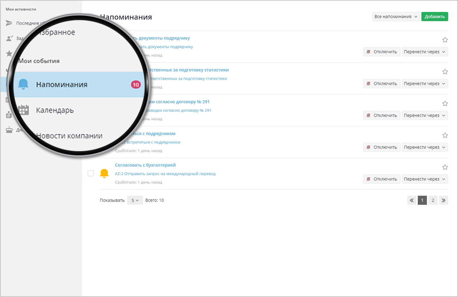The height and width of the screenshot is (297, 458).
Task: Open 'Перенести через' for 'подготовку статистики' reminder
Action: 425,84
